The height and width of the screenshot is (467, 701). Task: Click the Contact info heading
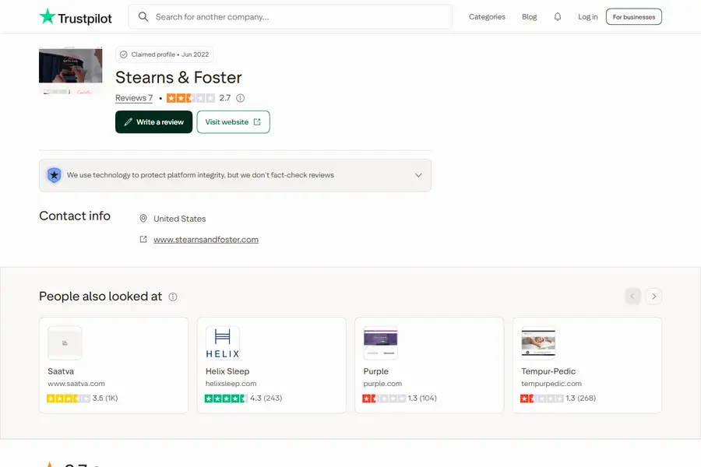coord(75,216)
